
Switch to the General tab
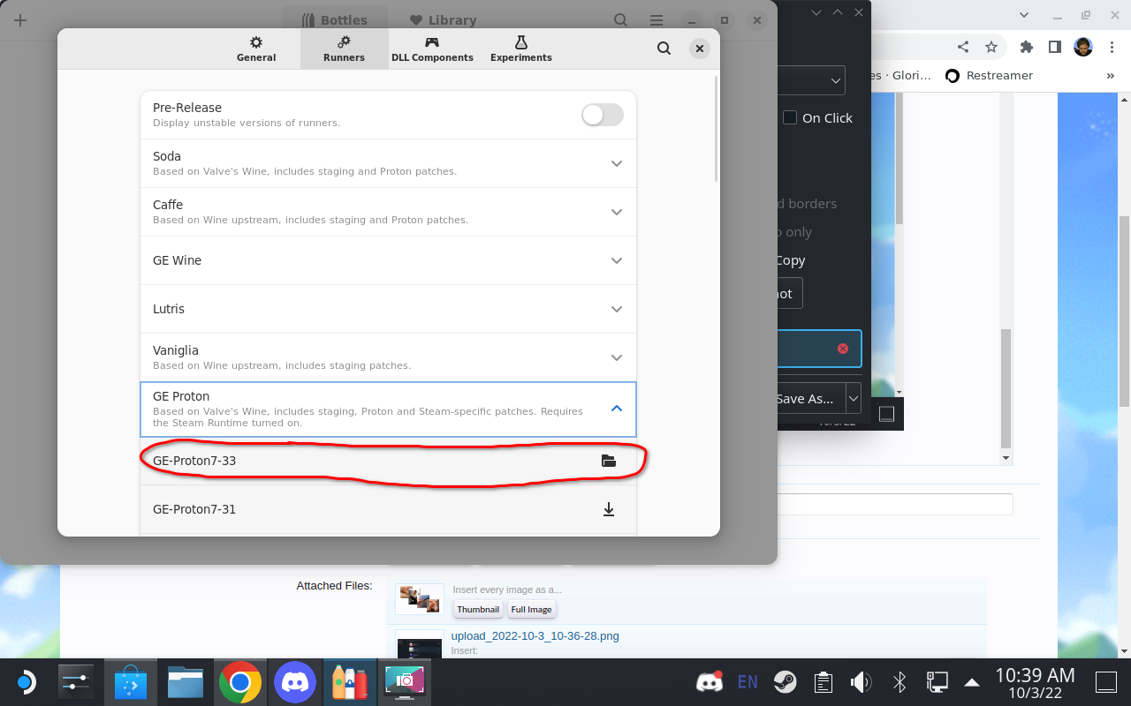[x=256, y=49]
